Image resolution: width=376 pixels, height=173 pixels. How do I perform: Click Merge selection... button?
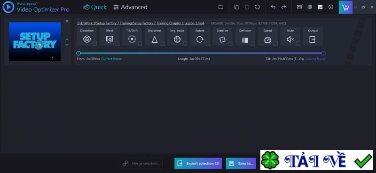pos(141,164)
